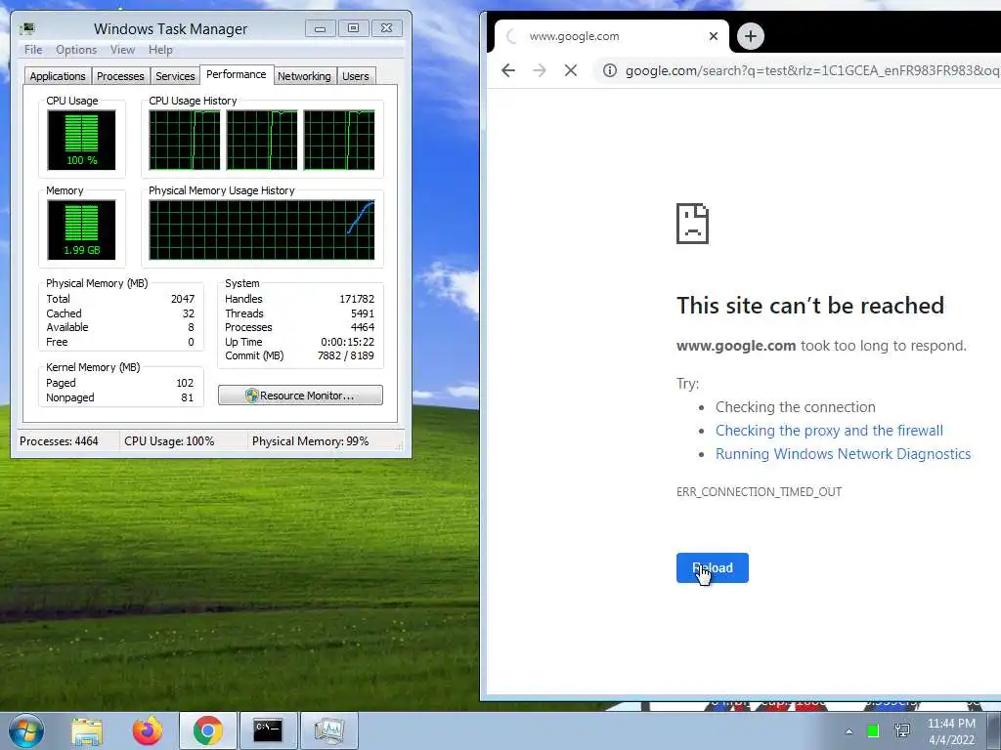Open Task Manager View menu
This screenshot has width=1001, height=750.
click(122, 49)
